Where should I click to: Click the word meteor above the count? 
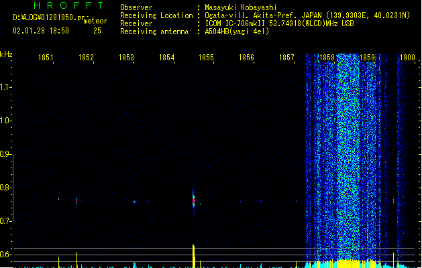(x=95, y=21)
